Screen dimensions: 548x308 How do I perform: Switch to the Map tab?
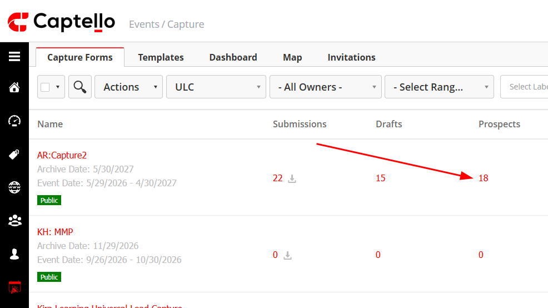click(x=292, y=57)
